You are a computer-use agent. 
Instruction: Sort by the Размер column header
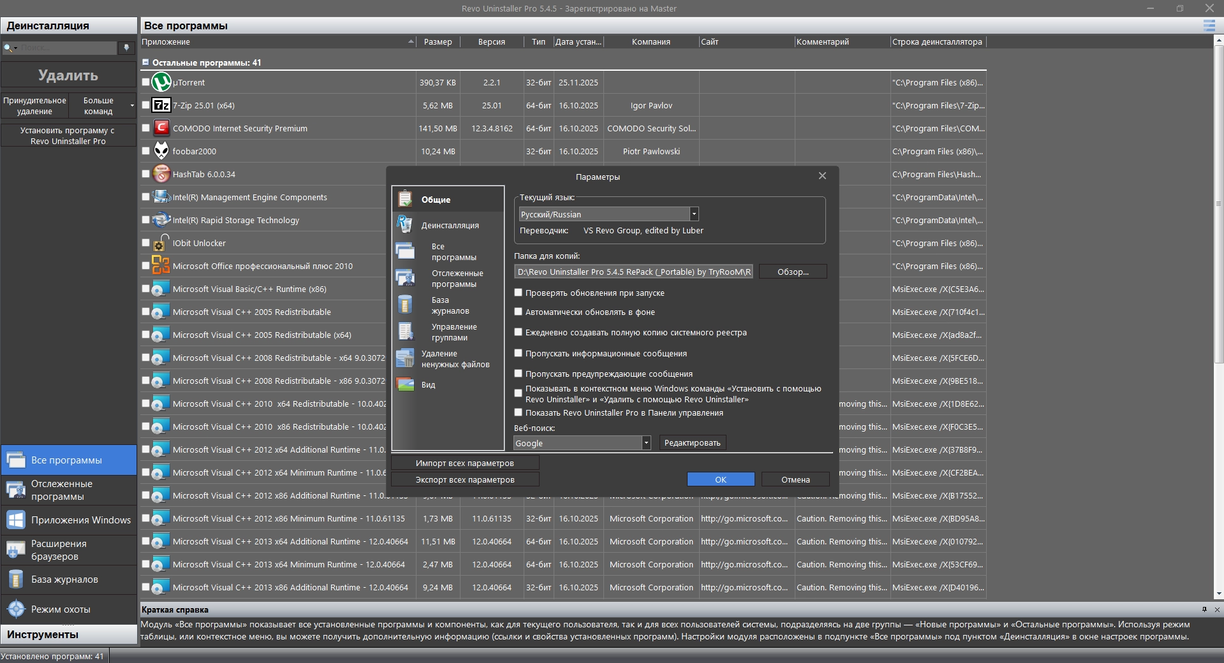coord(438,42)
